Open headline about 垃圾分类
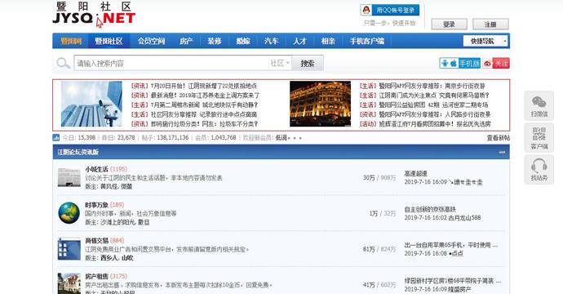This screenshot has width=563, height=294. [x=204, y=123]
